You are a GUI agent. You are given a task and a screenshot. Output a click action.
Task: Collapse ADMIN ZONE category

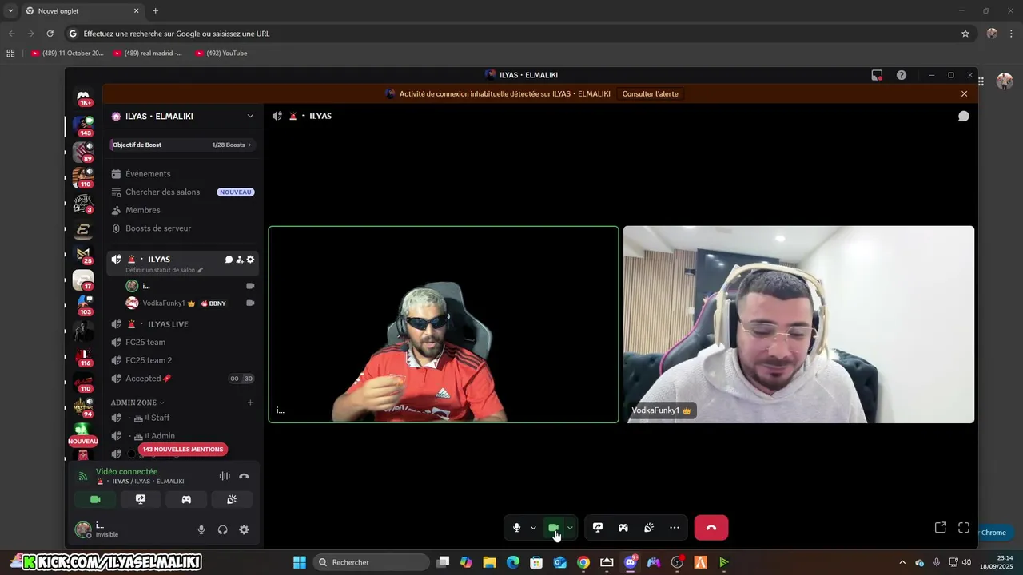click(137, 402)
